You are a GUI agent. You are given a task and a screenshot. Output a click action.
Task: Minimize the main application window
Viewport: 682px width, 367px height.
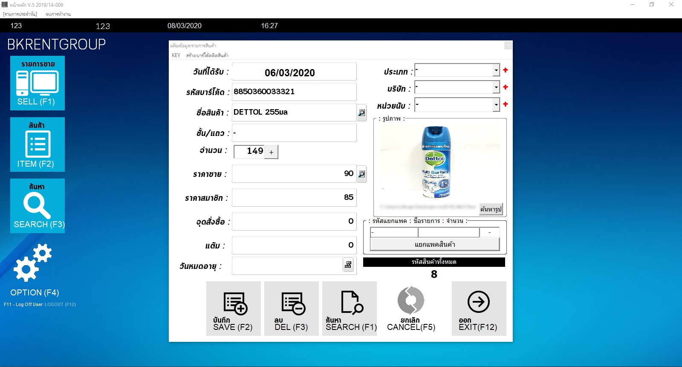point(633,5)
